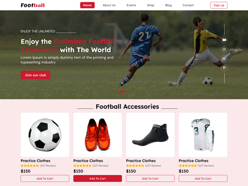Add the white jersey to cart
Screen dimensions: 248x186
(x=203, y=179)
